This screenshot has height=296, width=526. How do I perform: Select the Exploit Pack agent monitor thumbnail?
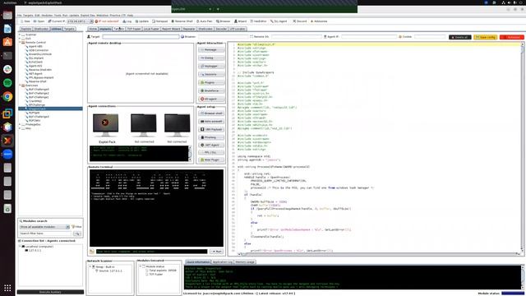pos(105,125)
